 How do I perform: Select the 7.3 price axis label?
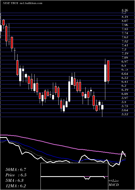pos(124,49)
